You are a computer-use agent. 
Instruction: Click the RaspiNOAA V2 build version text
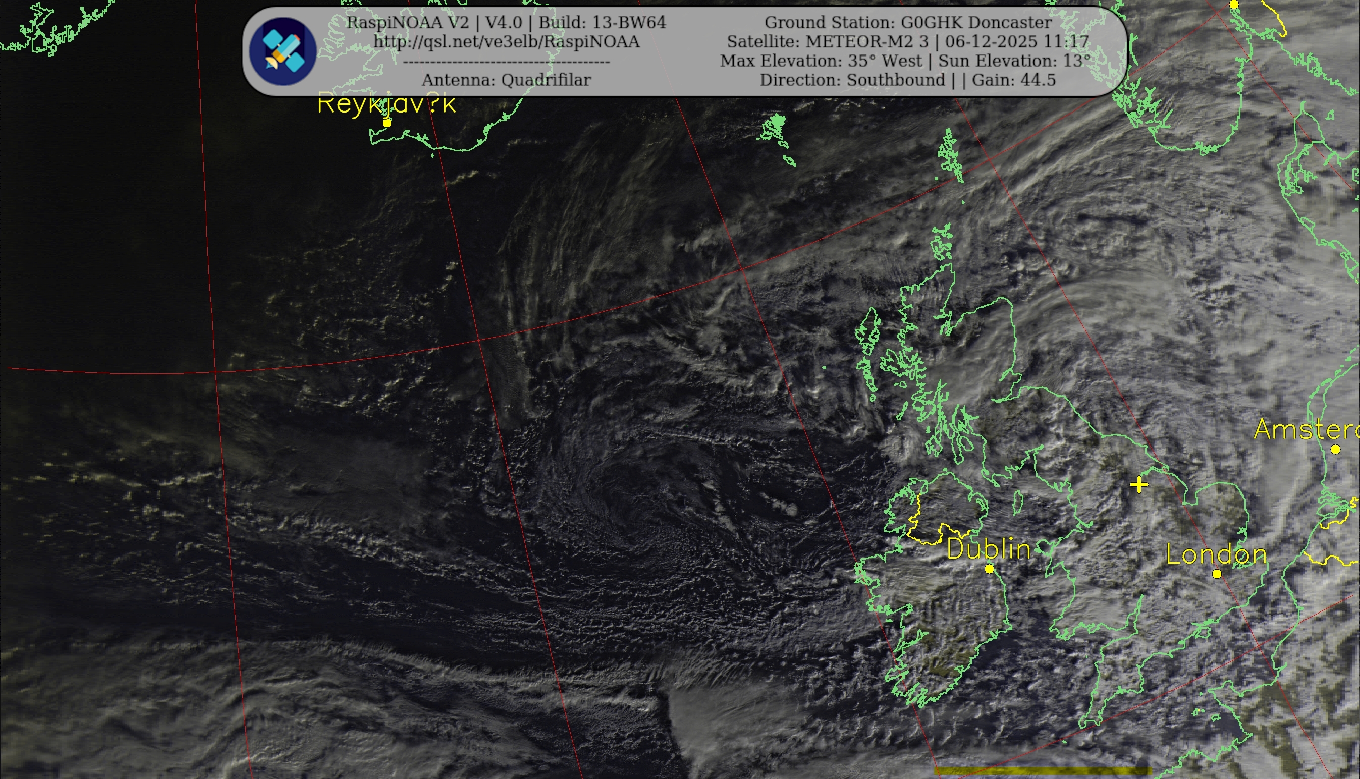506,23
